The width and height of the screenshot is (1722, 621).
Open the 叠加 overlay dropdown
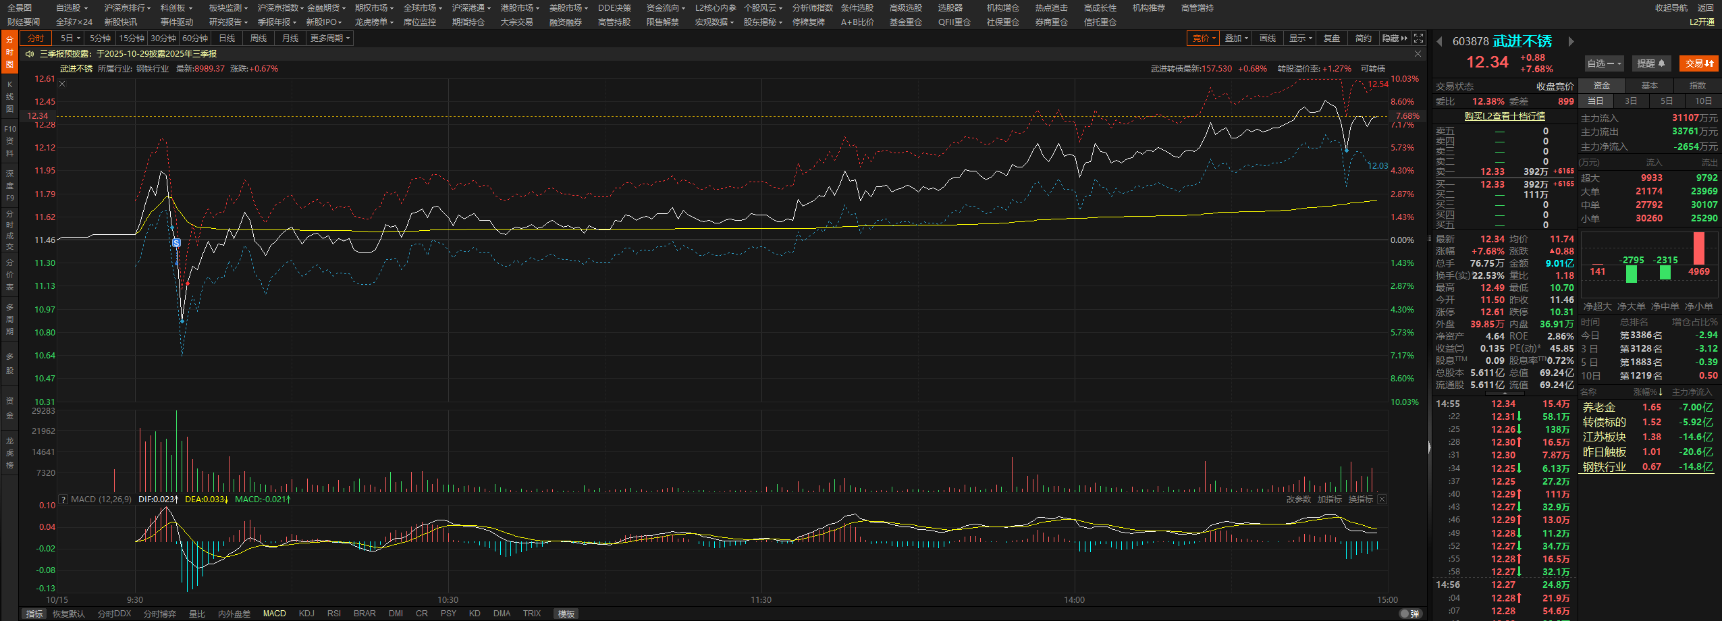1237,38
